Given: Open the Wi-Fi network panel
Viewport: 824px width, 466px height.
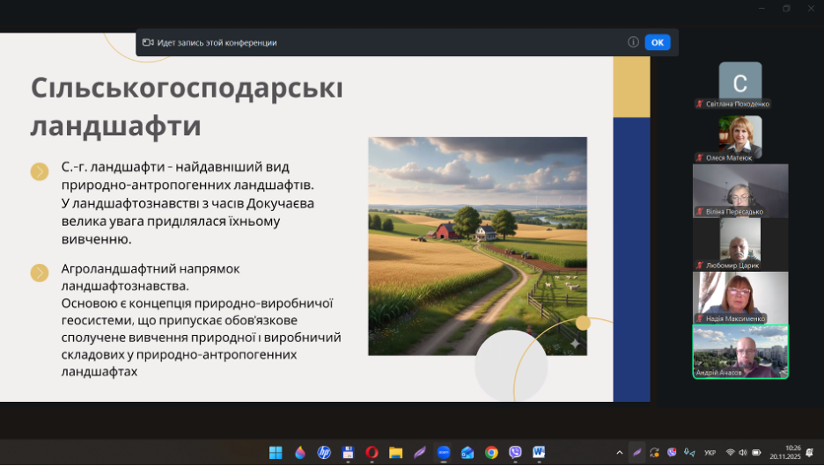Looking at the screenshot, I should pyautogui.click(x=730, y=453).
